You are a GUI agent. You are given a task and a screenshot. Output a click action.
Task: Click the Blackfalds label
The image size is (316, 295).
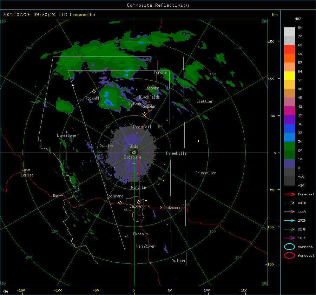pos(149,97)
